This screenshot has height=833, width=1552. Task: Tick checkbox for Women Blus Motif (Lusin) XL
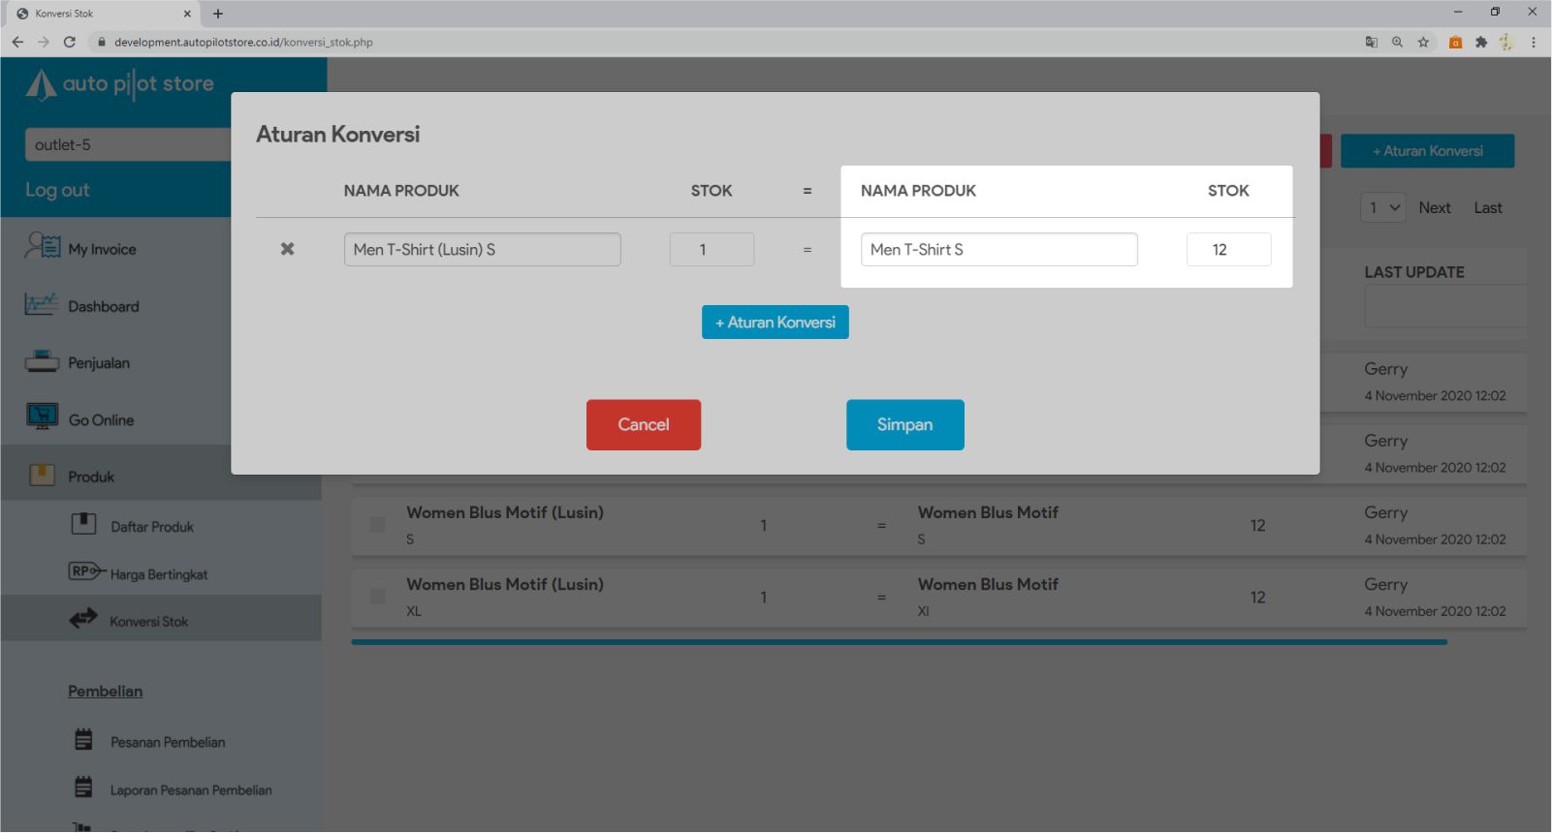[x=377, y=597]
